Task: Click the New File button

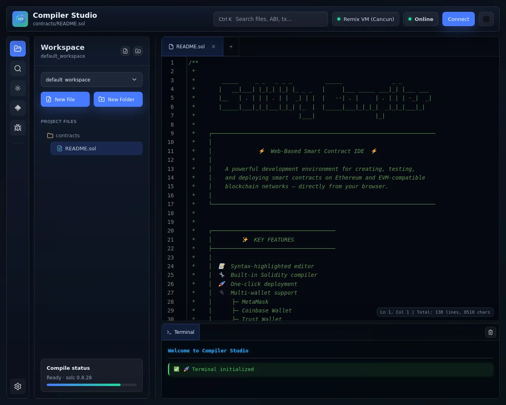Action: [65, 99]
